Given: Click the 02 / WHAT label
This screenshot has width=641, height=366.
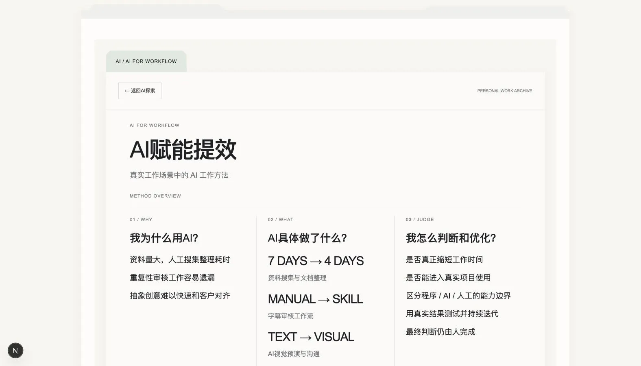Looking at the screenshot, I should point(280,220).
